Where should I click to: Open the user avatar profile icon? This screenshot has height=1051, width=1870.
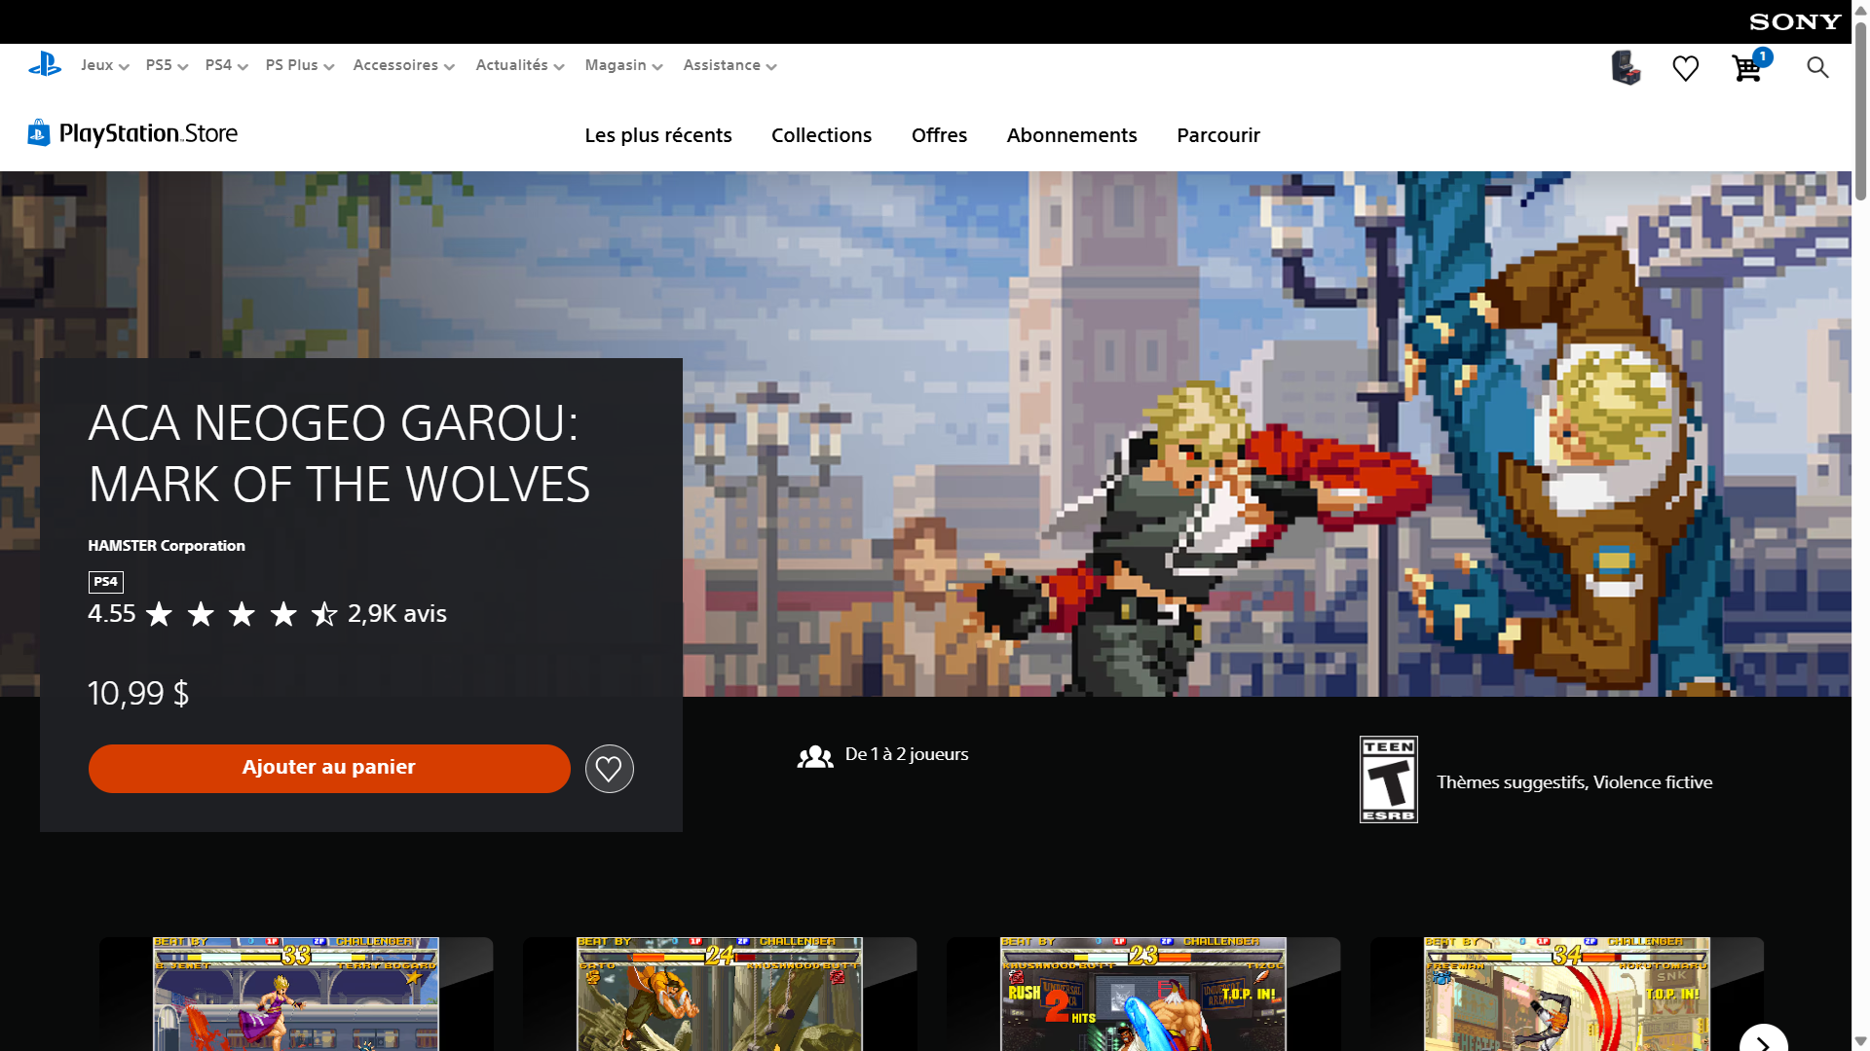point(1626,68)
